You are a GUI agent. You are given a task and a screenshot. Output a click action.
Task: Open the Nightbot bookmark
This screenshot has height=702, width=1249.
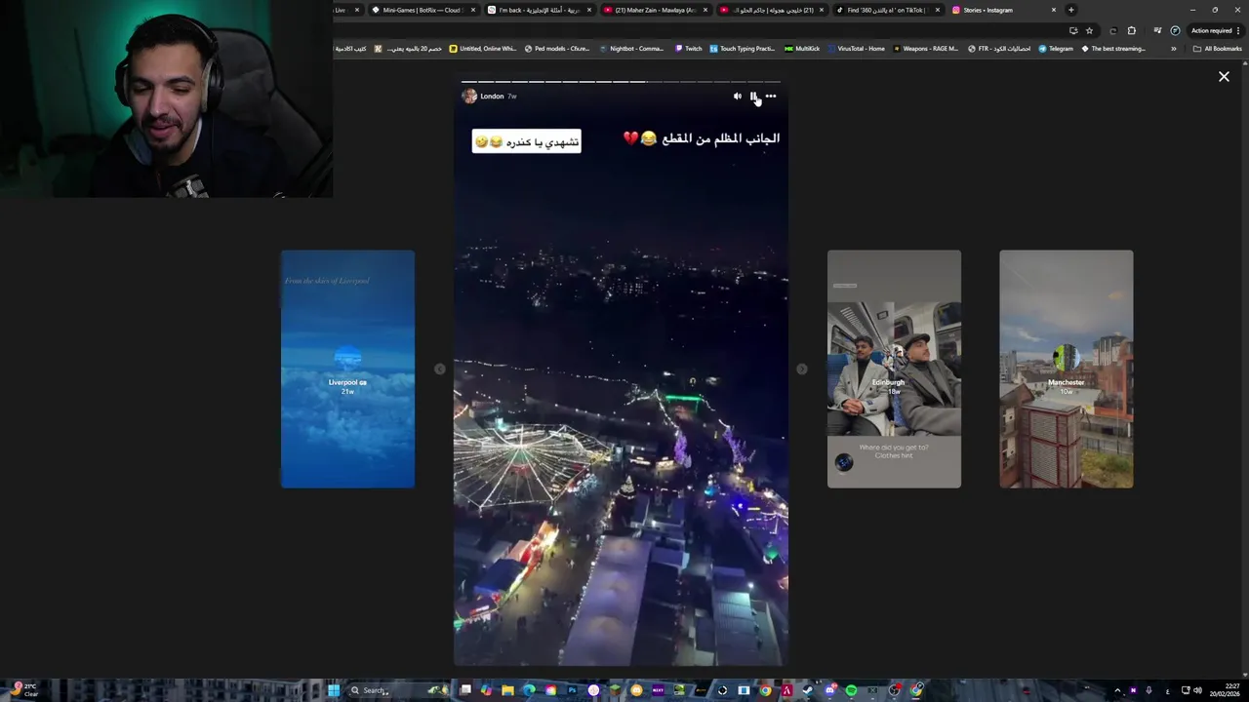tap(631, 49)
